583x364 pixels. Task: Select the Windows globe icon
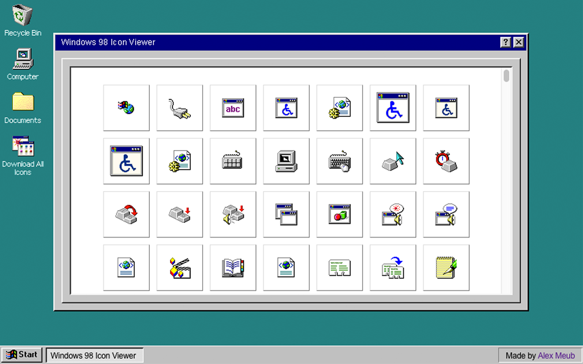126,108
